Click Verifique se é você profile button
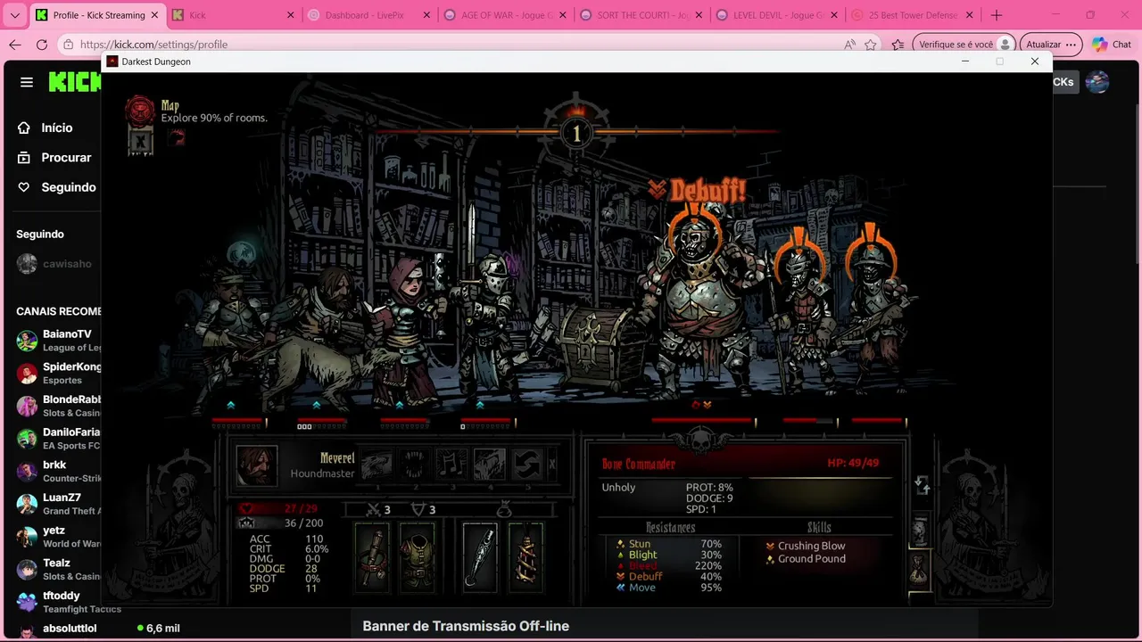The image size is (1142, 642). pyautogui.click(x=965, y=45)
